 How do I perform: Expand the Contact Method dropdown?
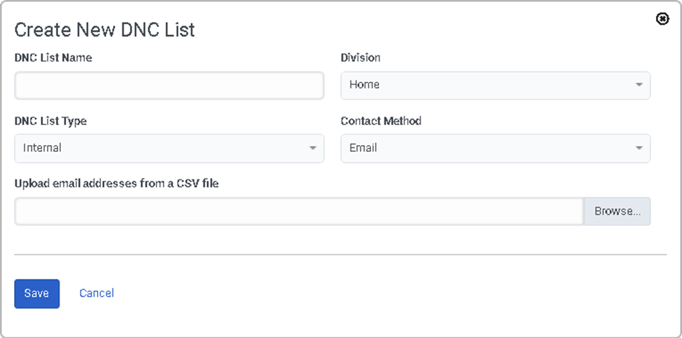pos(495,149)
